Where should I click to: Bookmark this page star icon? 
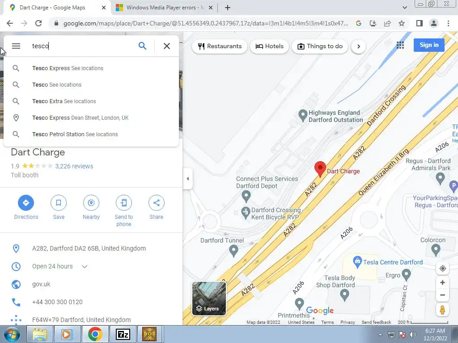(x=402, y=23)
